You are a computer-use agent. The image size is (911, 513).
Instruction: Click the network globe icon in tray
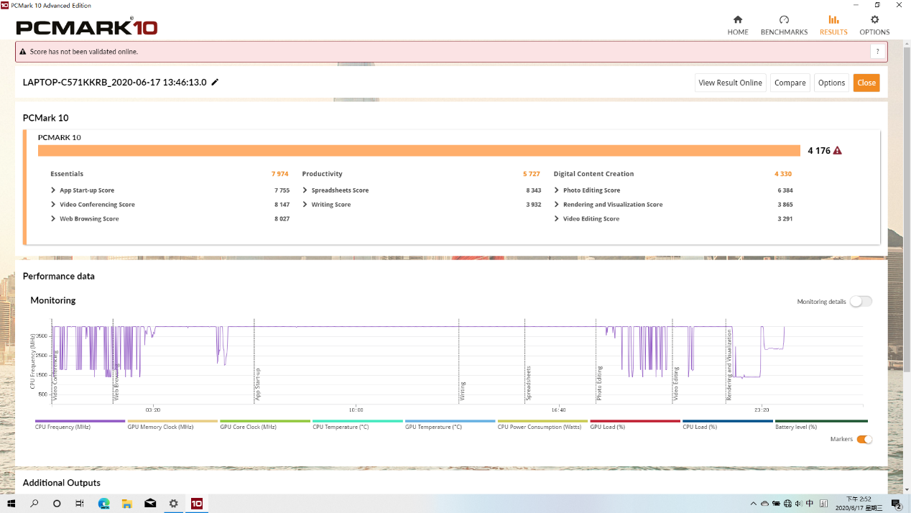[787, 504]
